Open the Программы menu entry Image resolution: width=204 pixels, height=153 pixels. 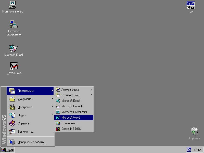(30, 91)
